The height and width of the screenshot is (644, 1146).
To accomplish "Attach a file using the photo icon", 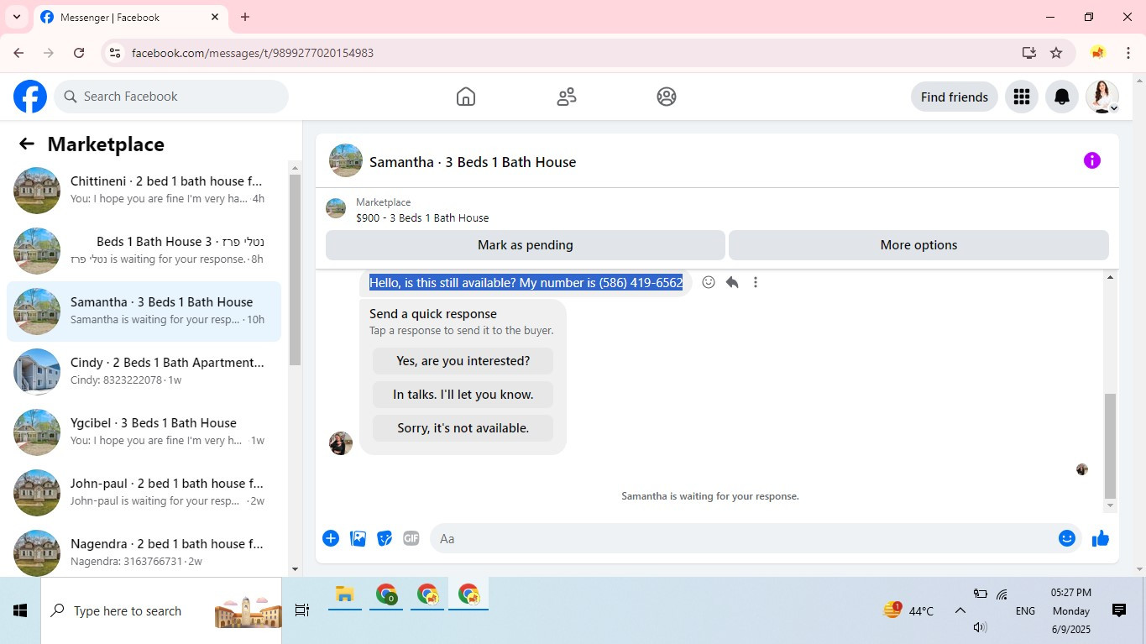I will point(358,538).
